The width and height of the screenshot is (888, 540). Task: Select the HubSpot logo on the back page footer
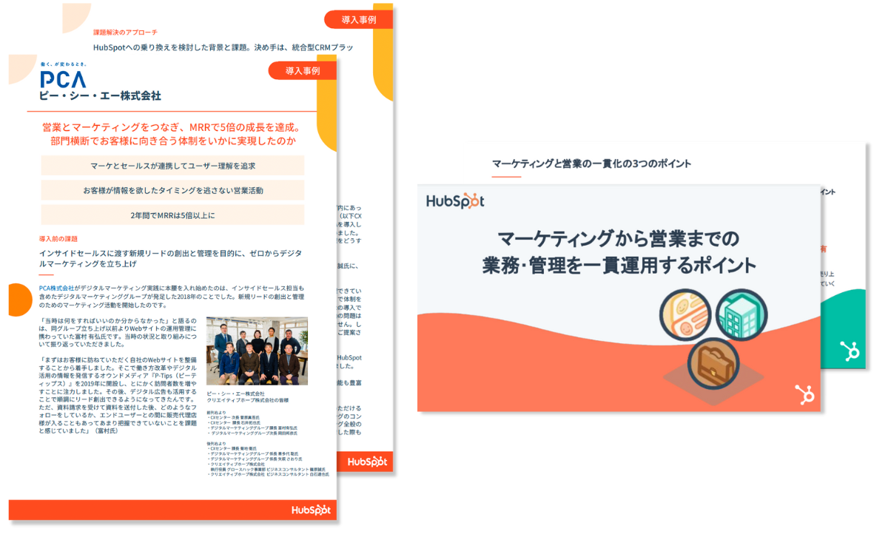coord(368,461)
